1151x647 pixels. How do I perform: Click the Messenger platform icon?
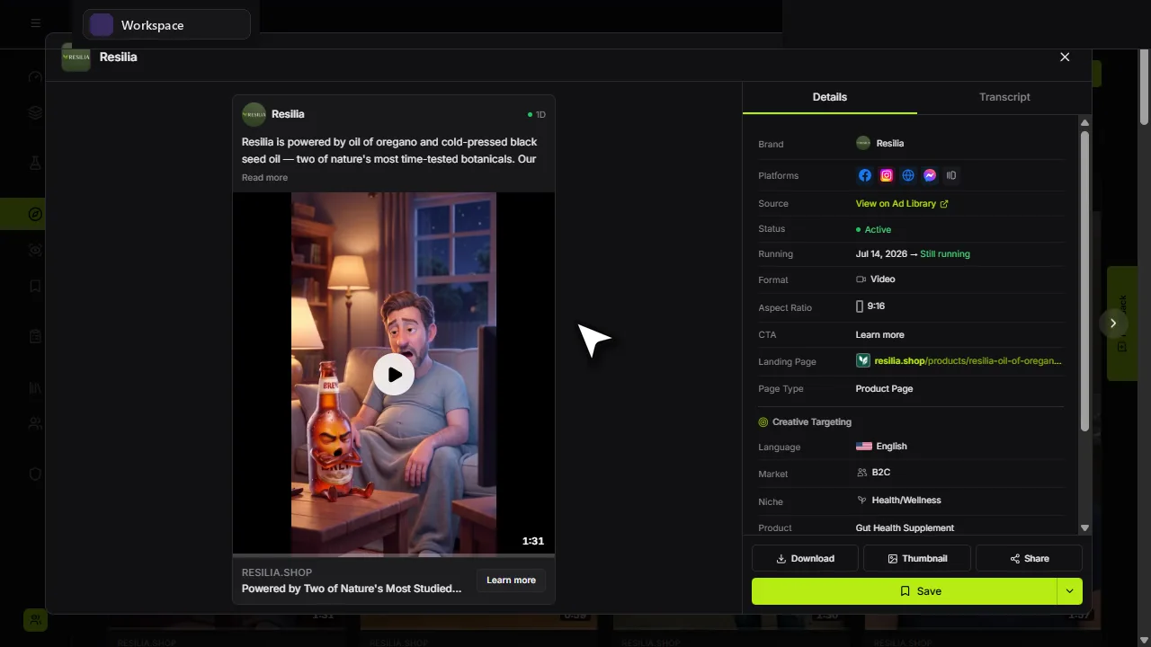[x=930, y=175]
